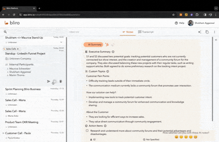Screen dimensions: 219x142
Task: Open the Help menu
Action: [180, 23]
